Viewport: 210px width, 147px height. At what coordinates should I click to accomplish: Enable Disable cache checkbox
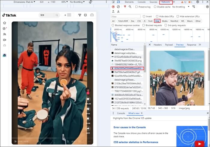tap(155, 7)
